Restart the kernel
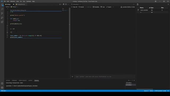This screenshot has width=170, height=96. [x=81, y=7]
